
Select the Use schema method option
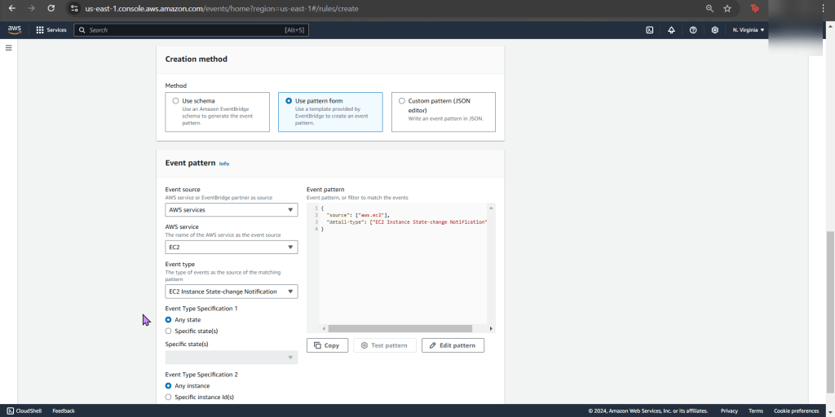click(x=176, y=101)
